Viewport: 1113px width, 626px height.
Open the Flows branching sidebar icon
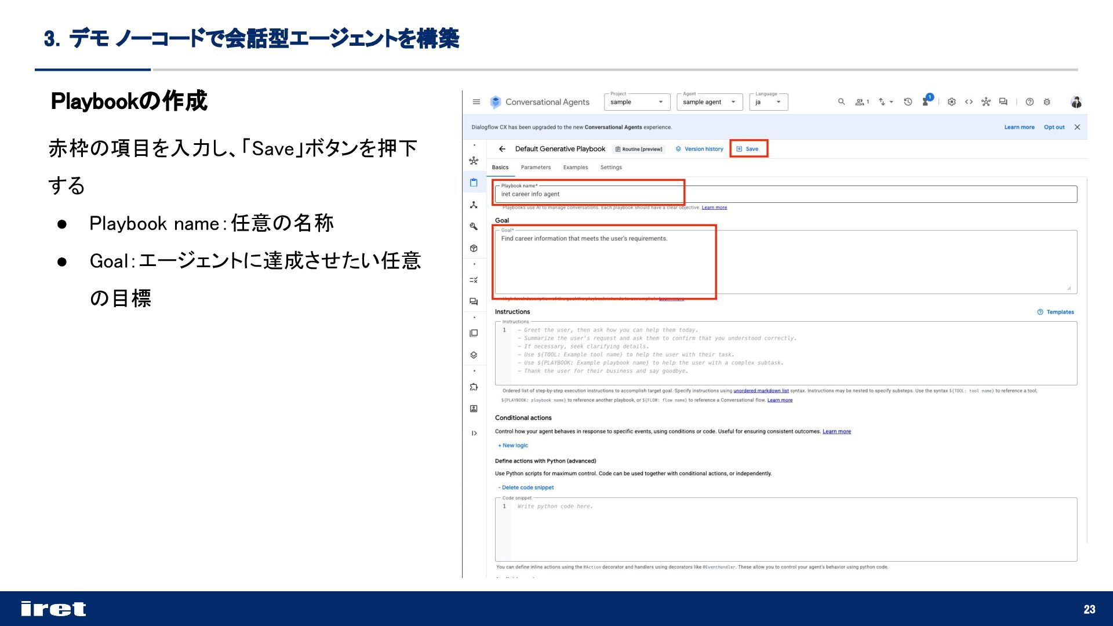coord(474,205)
